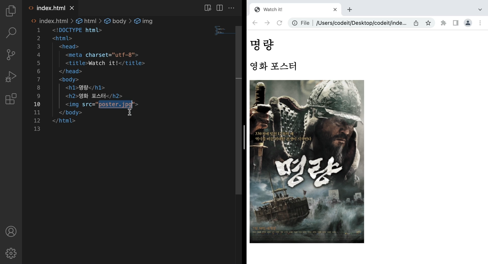Share this page icon in address bar
The image size is (488, 264).
pyautogui.click(x=416, y=23)
